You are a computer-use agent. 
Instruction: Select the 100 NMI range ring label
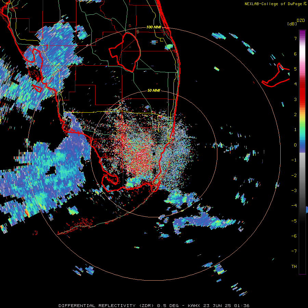coord(154,27)
